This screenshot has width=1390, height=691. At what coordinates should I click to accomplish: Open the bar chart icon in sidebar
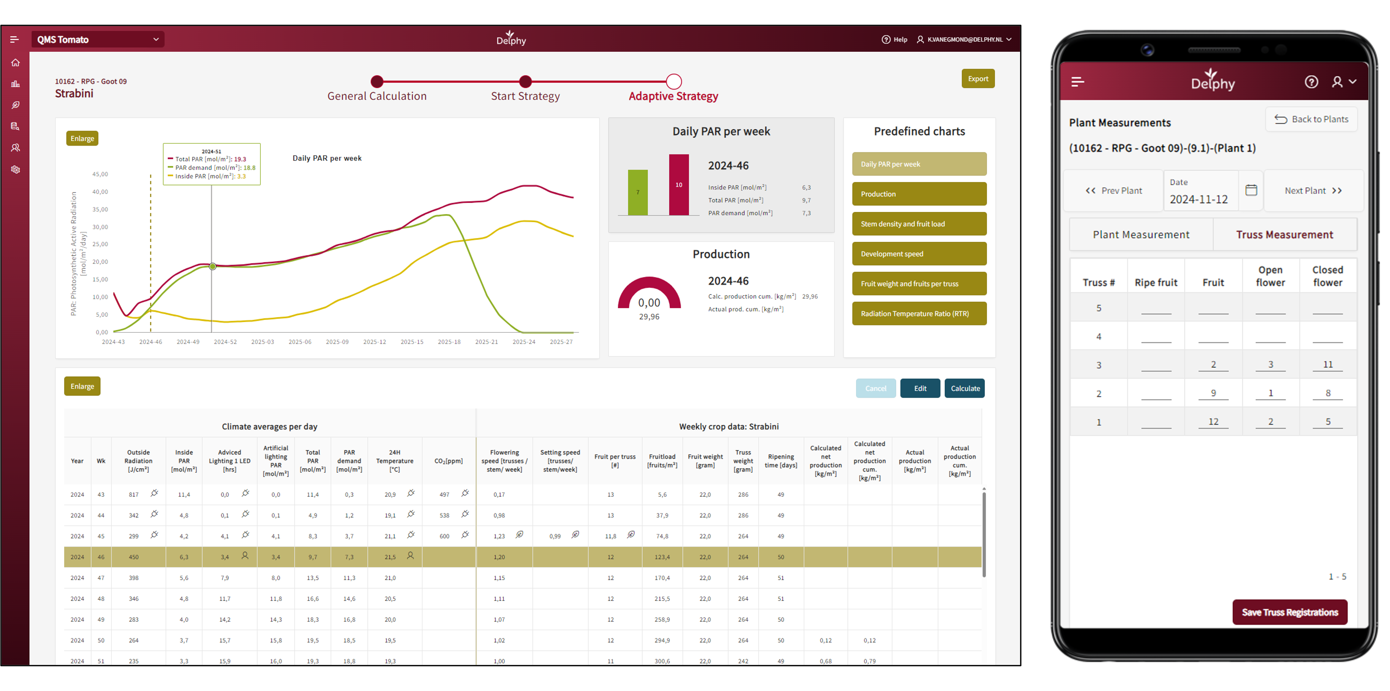[15, 83]
